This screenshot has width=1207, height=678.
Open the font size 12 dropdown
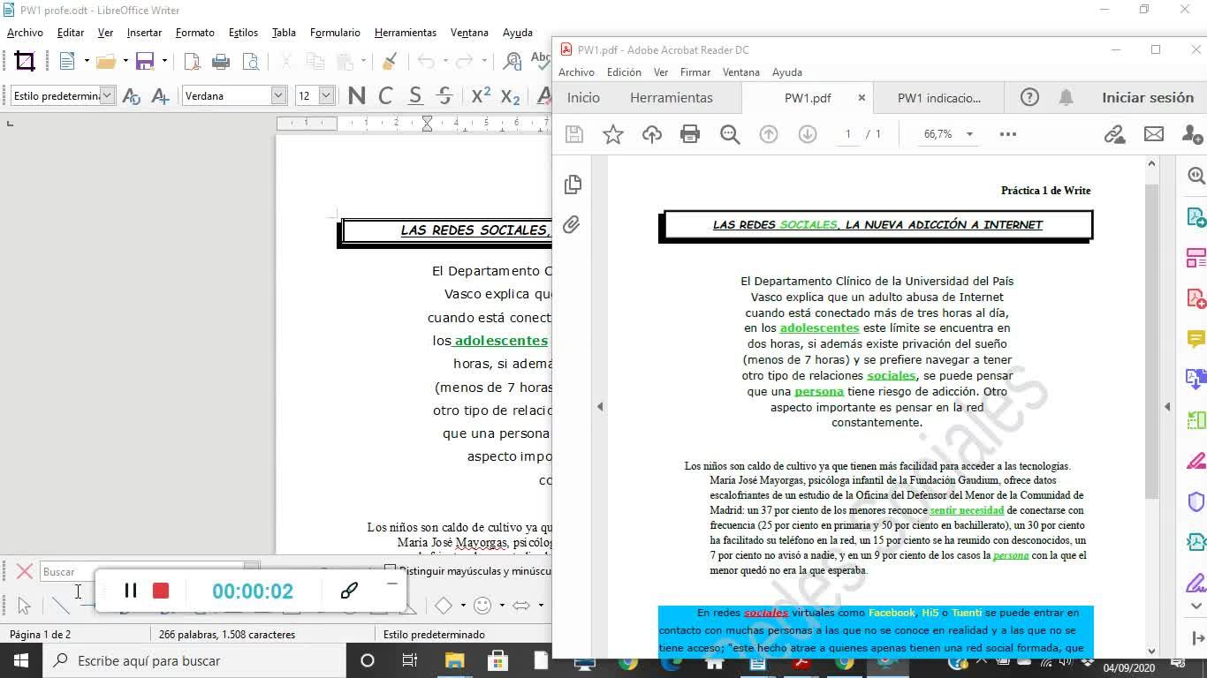coord(326,95)
